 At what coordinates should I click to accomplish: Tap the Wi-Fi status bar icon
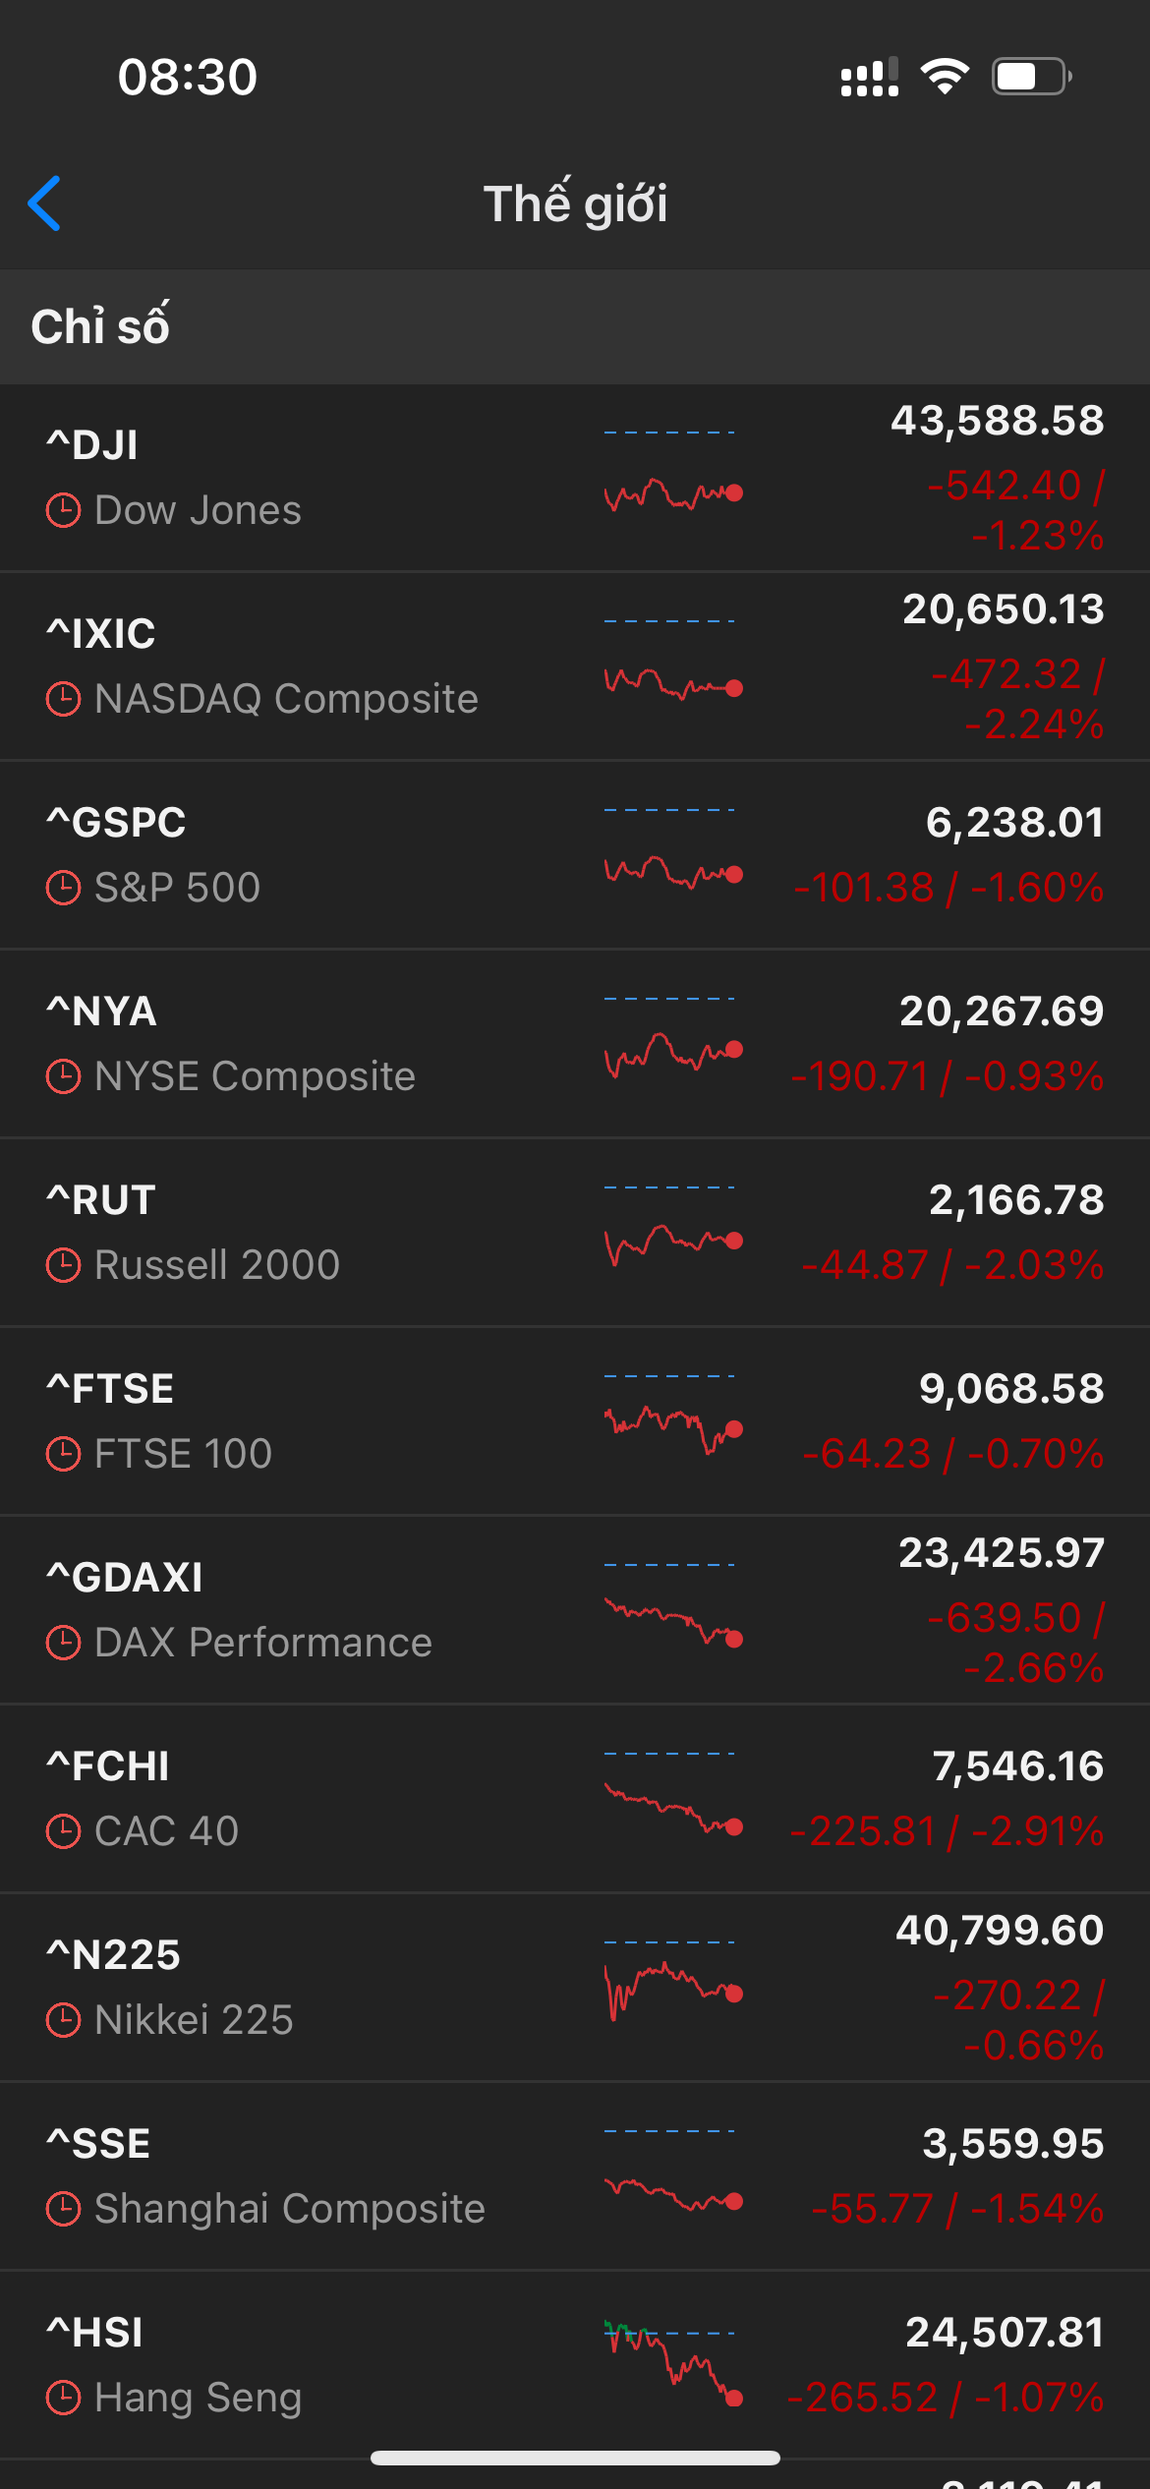coord(945,77)
